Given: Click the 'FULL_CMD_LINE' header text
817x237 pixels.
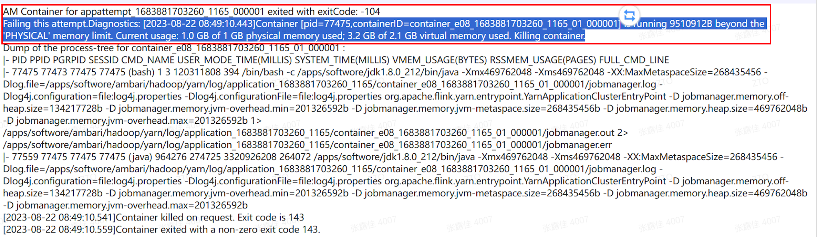Looking at the screenshot, I should click(x=634, y=60).
